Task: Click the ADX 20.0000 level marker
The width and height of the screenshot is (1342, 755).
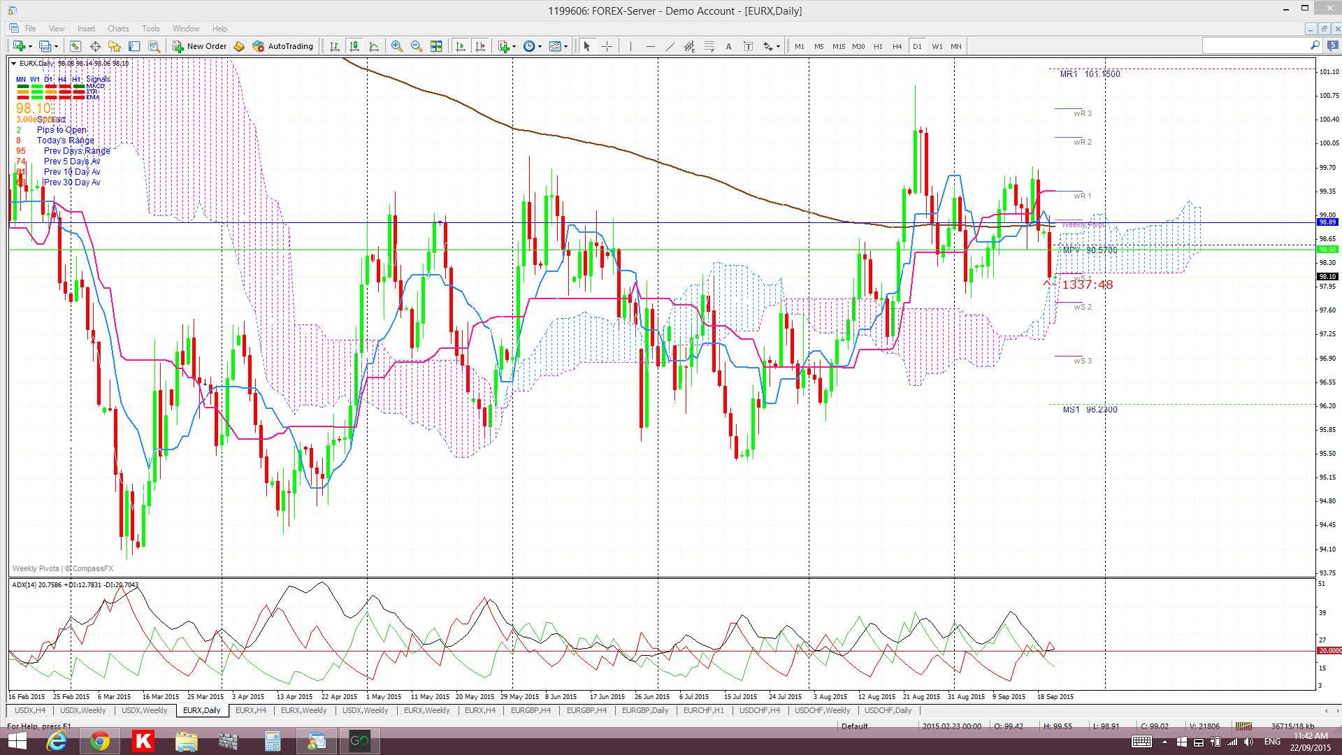Action: (x=1329, y=651)
